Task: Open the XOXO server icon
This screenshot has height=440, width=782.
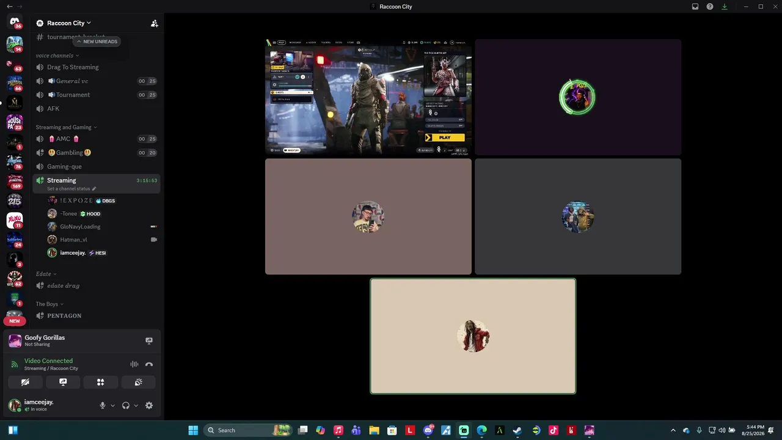Action: [x=15, y=220]
